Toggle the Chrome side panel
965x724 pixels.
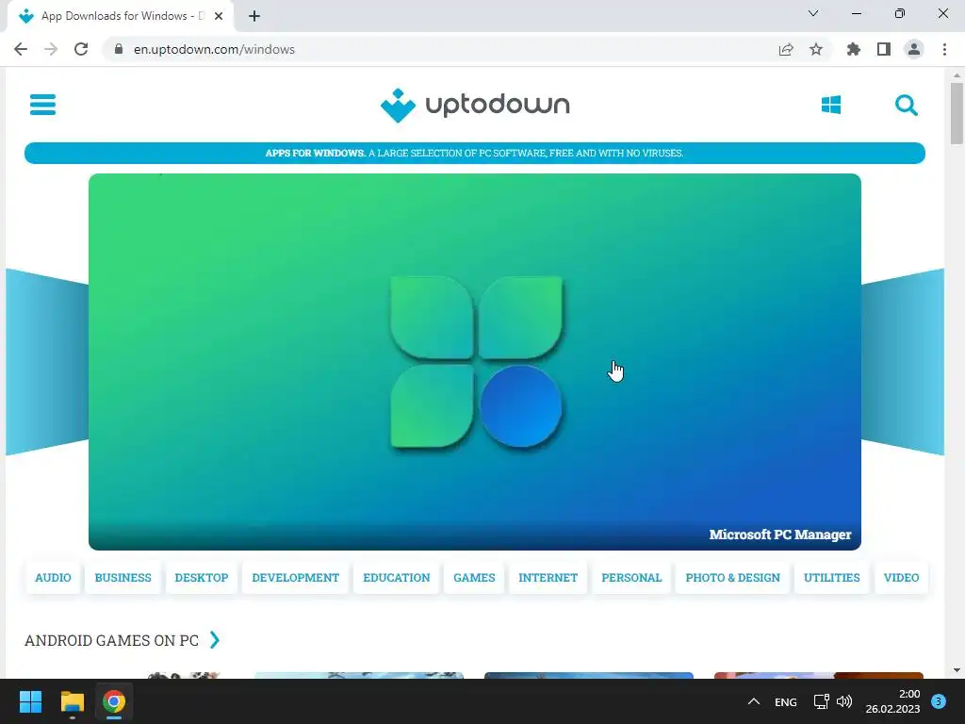tap(884, 49)
